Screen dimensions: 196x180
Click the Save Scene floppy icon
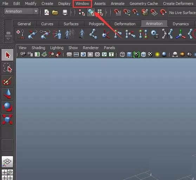pyautogui.click(x=65, y=13)
